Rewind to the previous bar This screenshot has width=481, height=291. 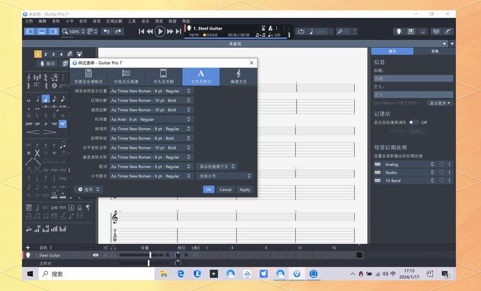(149, 31)
